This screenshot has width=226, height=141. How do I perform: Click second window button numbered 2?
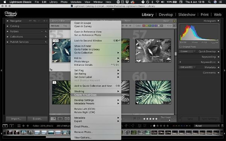[x=11, y=126]
